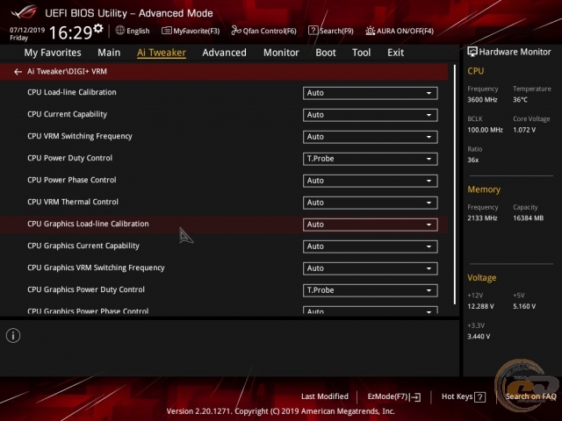The height and width of the screenshot is (421, 562).
Task: Select CPU Graphics VRM Switching Frequency label
Action: (x=96, y=268)
